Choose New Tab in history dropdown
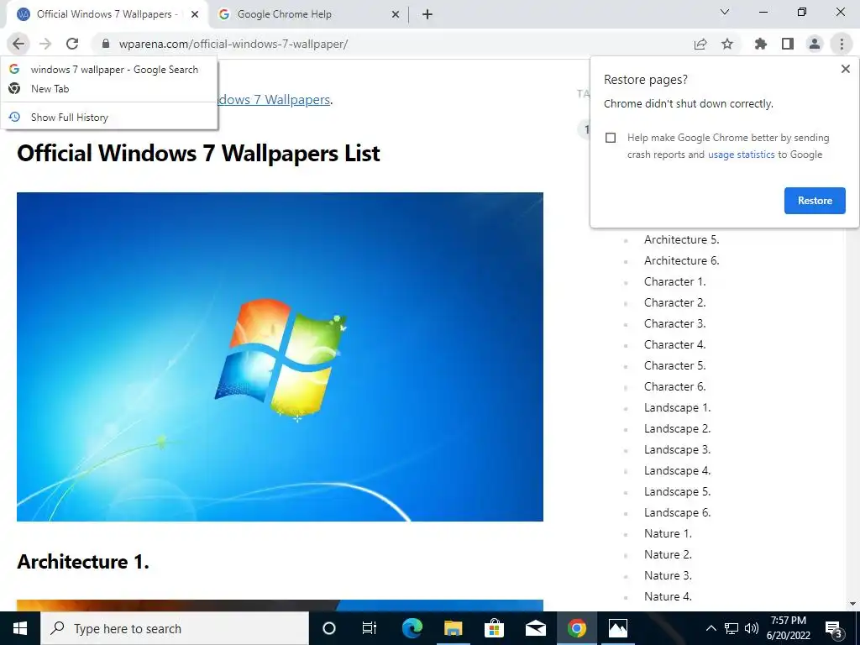Viewport: 860px width, 645px height. (108, 89)
